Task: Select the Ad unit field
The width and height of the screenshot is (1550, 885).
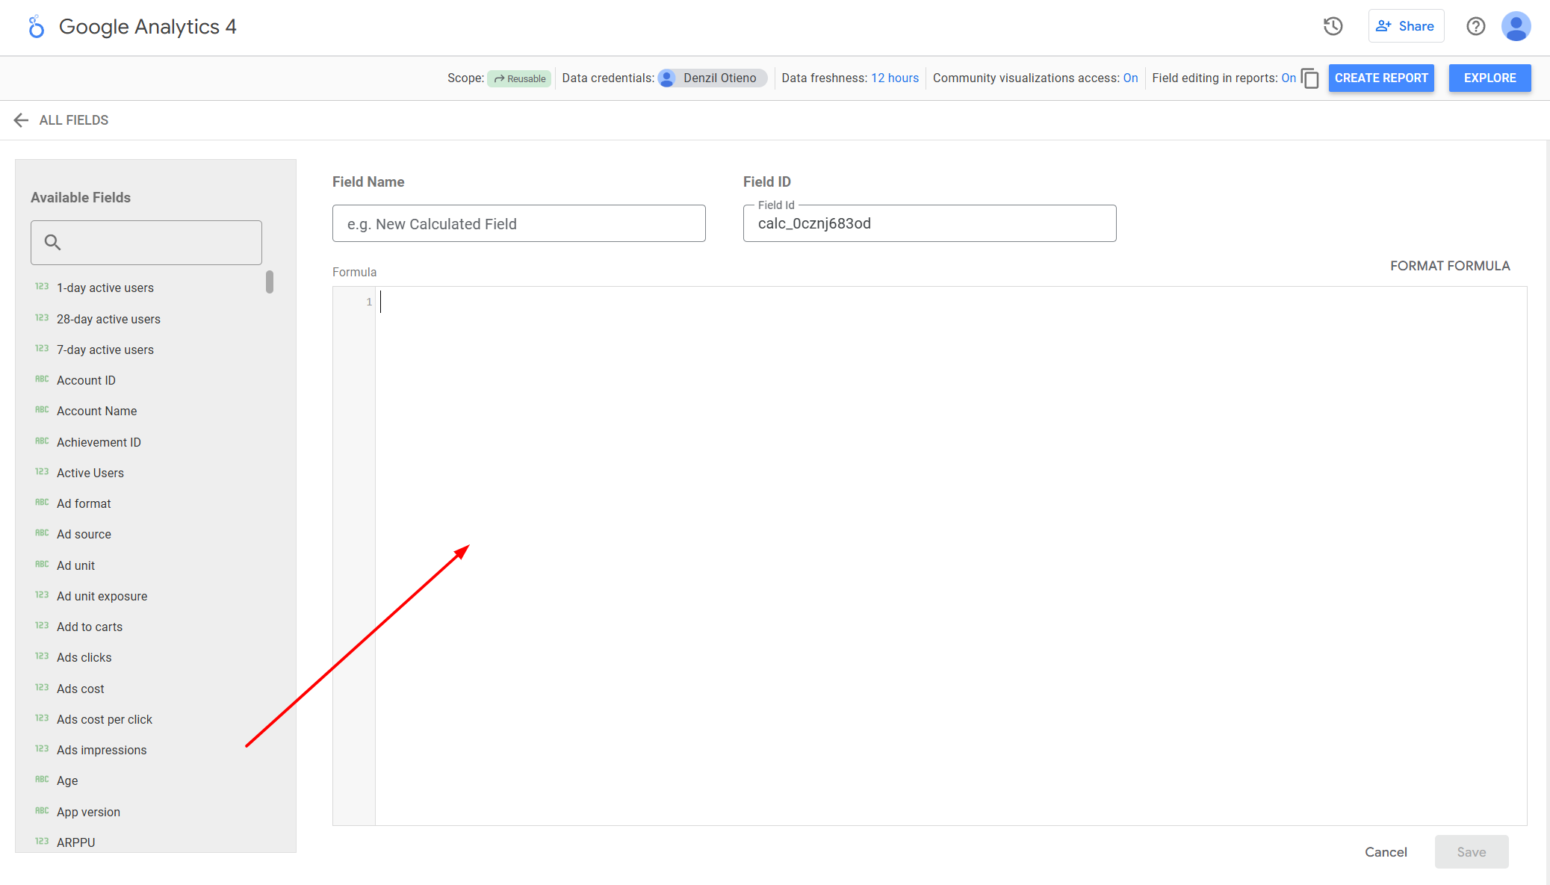Action: click(x=75, y=565)
